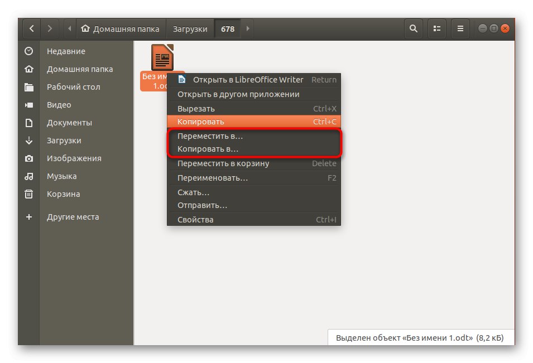Choose Сжать… from context menu
The height and width of the screenshot is (363, 533).
point(254,192)
